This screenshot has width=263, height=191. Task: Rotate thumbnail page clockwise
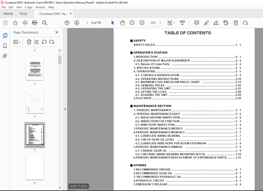pyautogui.click(x=52, y=42)
